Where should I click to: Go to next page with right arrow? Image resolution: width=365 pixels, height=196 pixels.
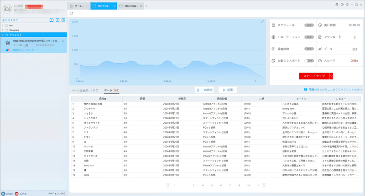click(x=264, y=186)
